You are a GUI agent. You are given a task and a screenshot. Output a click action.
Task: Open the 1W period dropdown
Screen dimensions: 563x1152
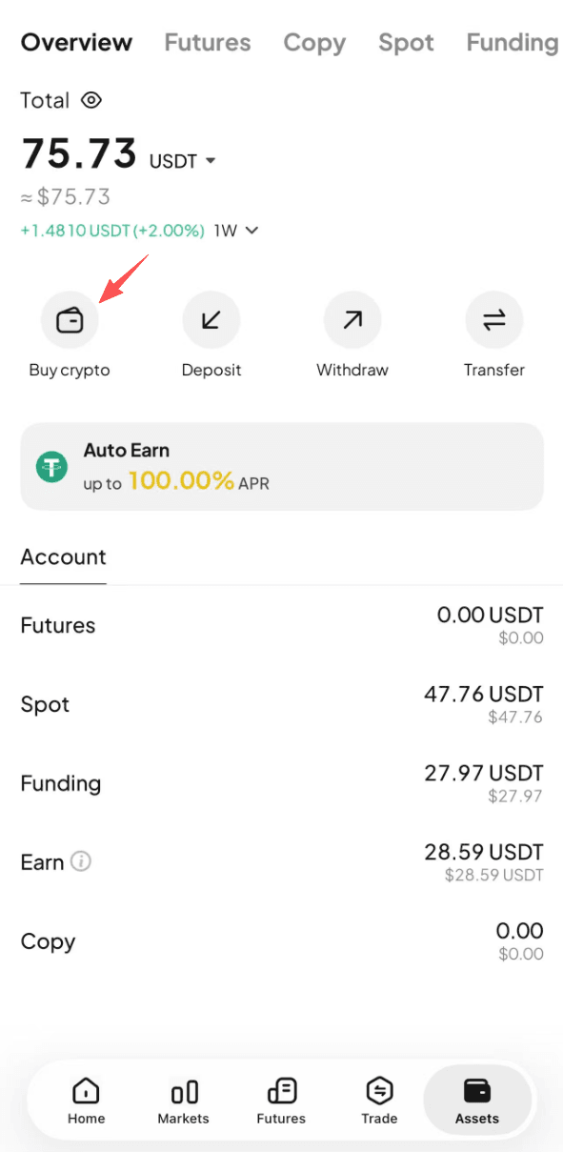236,231
